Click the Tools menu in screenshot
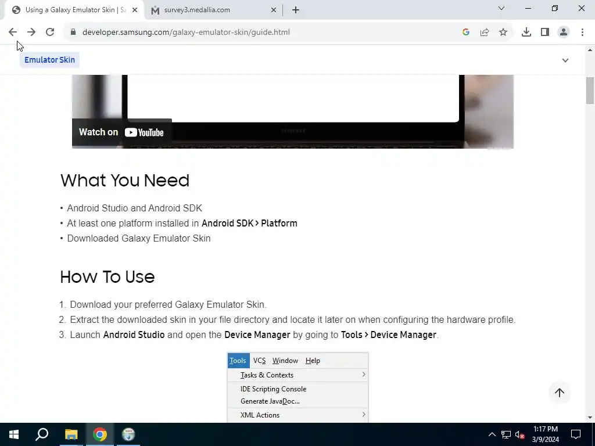The width and height of the screenshot is (595, 446). click(x=238, y=361)
